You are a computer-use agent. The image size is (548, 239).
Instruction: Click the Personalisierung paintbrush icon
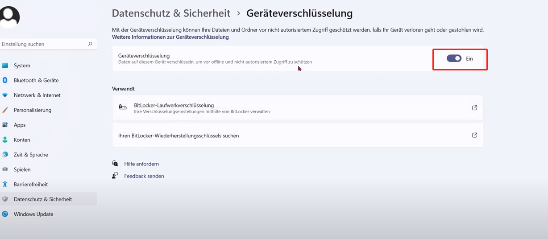coord(5,110)
